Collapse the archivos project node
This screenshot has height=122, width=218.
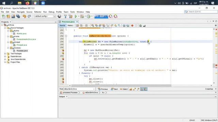(2, 25)
